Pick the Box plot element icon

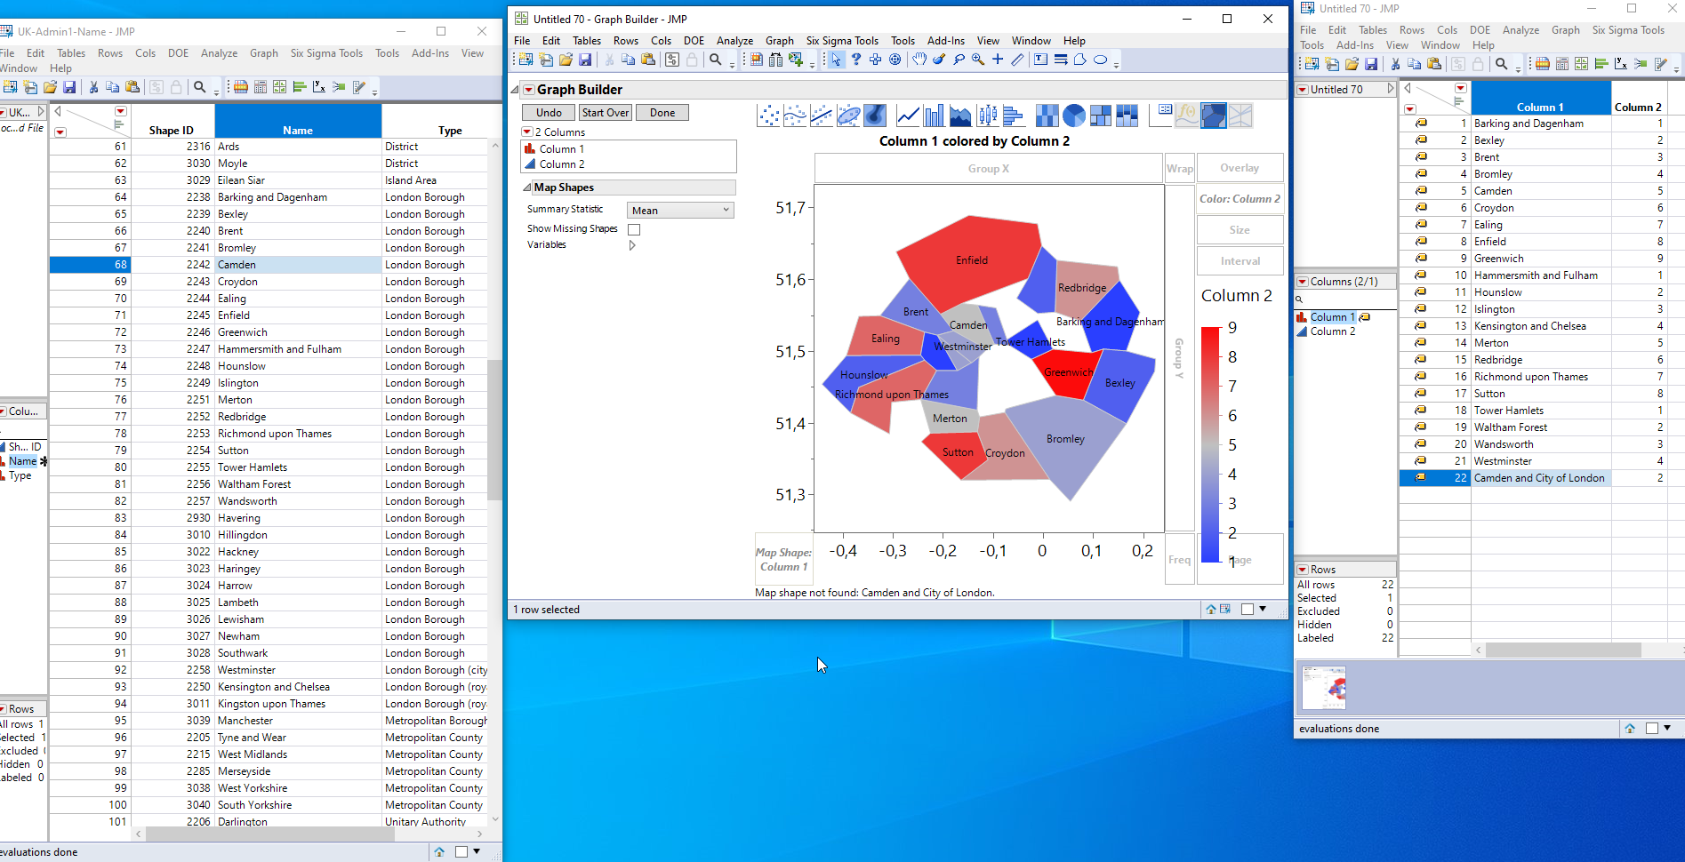[x=987, y=116]
